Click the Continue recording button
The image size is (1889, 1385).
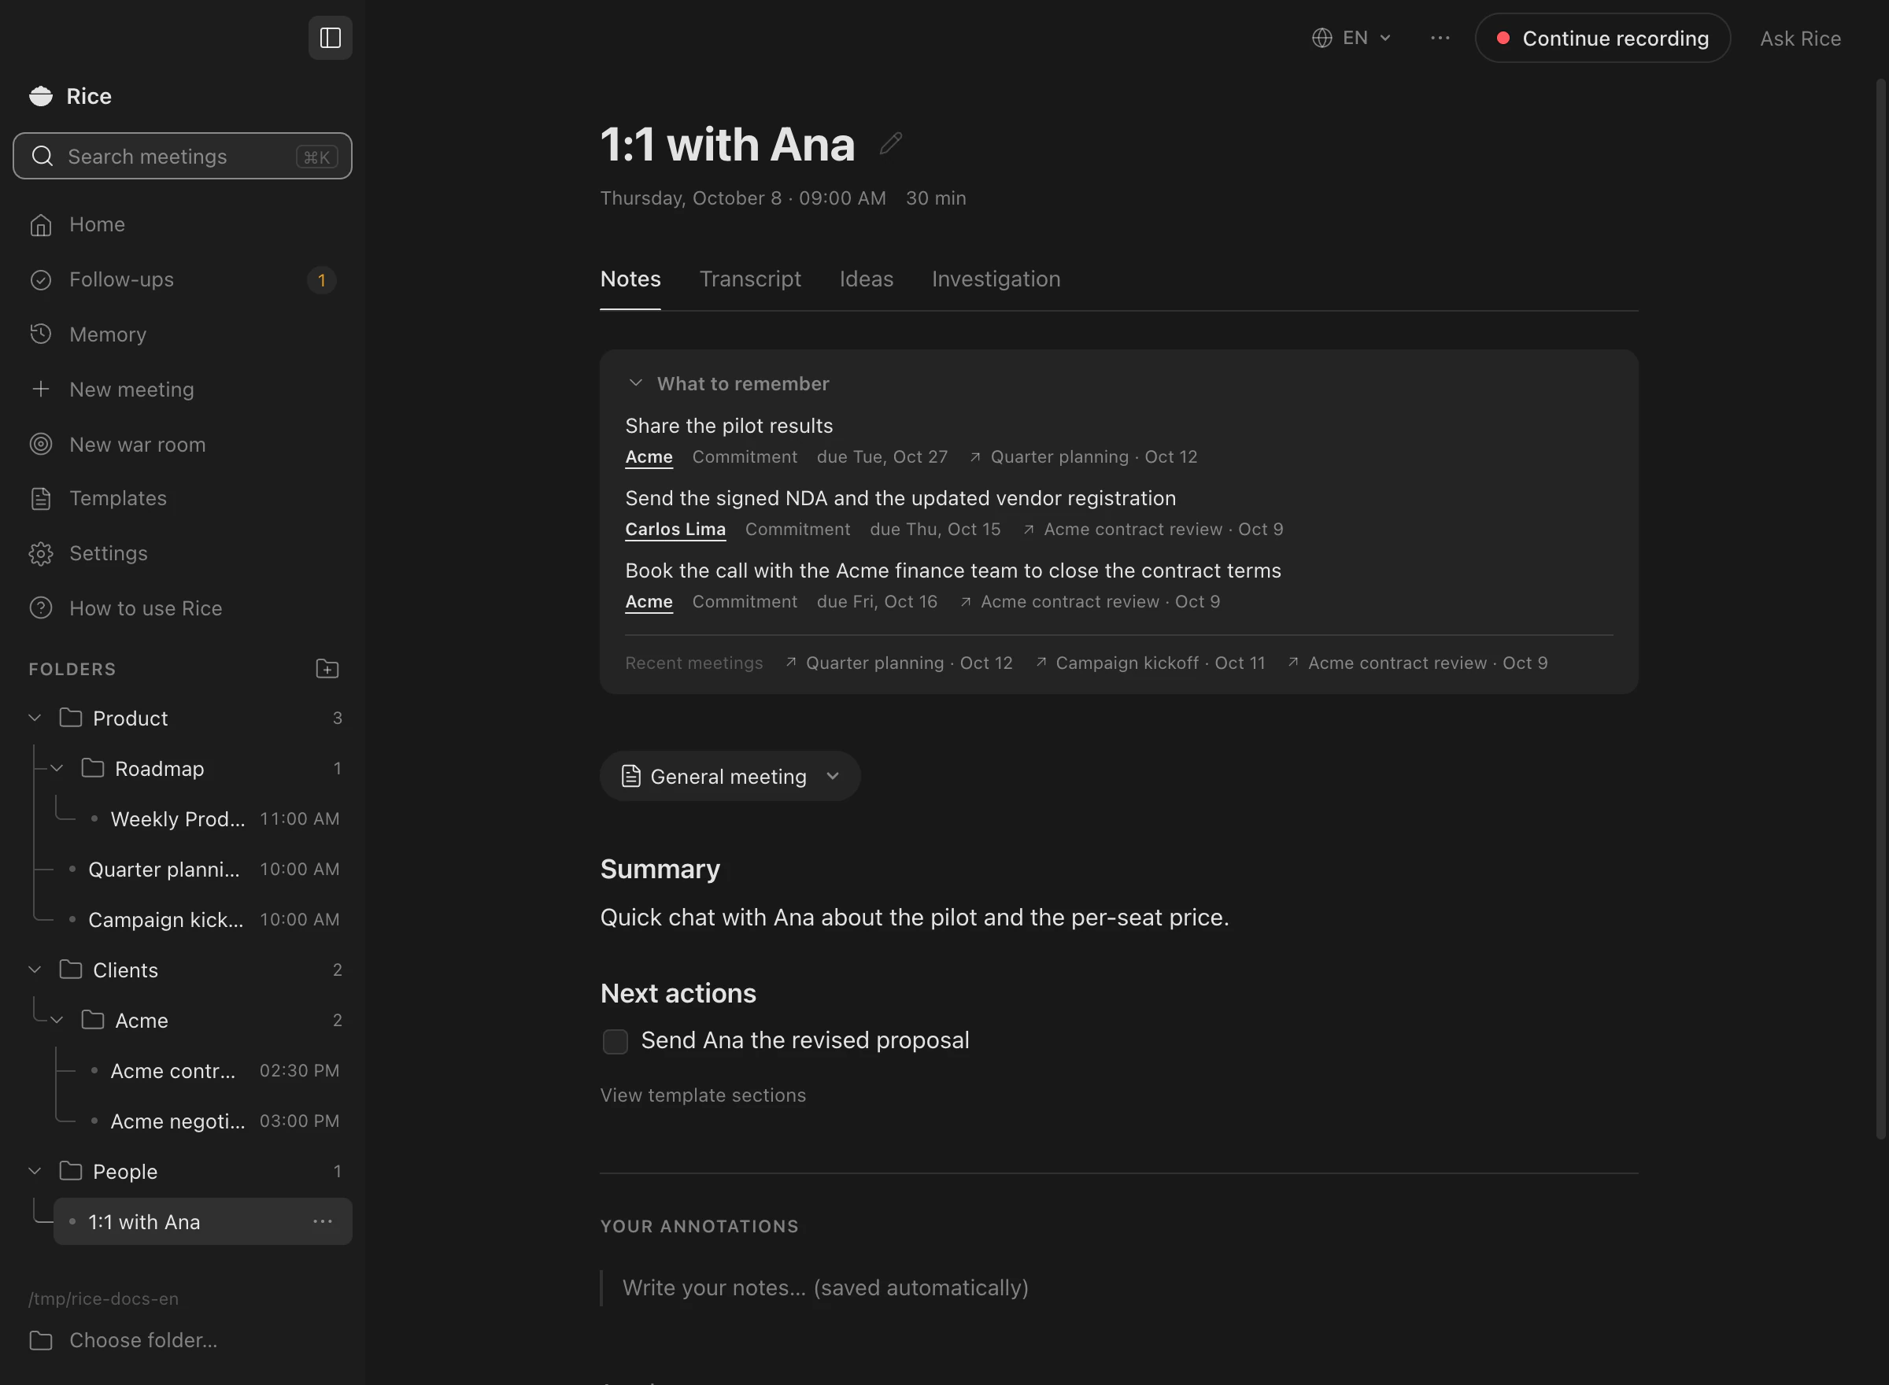point(1603,38)
